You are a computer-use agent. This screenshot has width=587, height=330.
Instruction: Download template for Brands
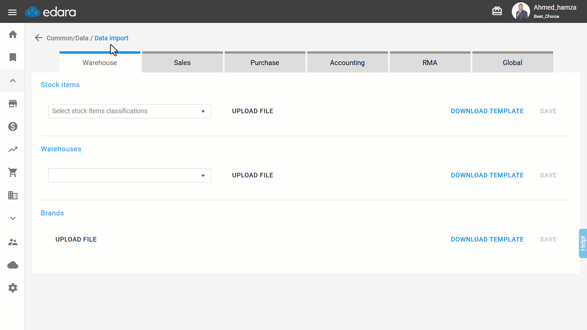[x=487, y=239]
